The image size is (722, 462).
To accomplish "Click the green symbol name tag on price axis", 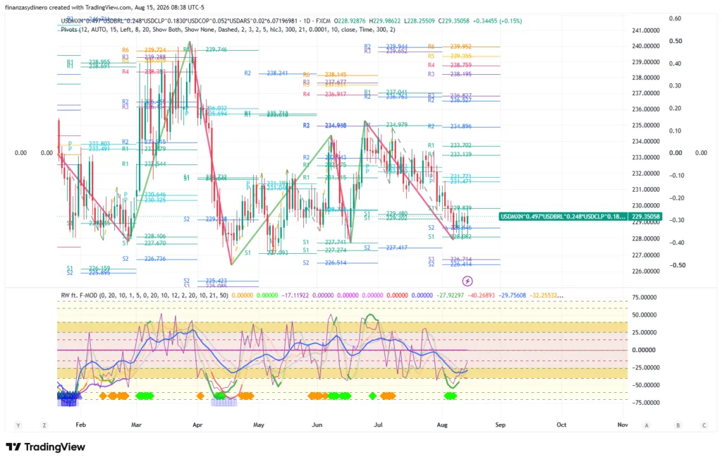I will [563, 216].
